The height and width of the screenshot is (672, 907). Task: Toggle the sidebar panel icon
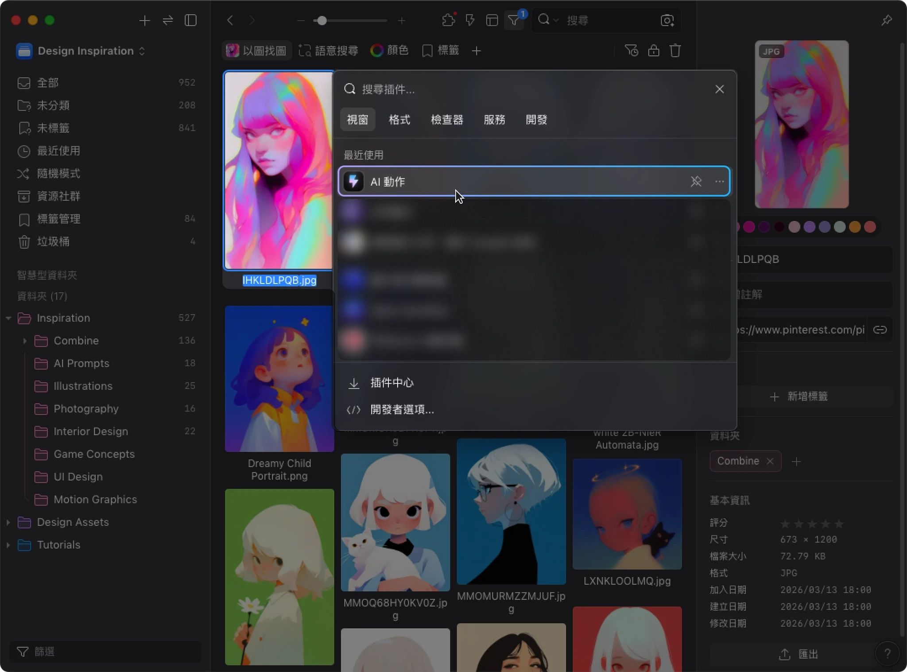tap(190, 20)
